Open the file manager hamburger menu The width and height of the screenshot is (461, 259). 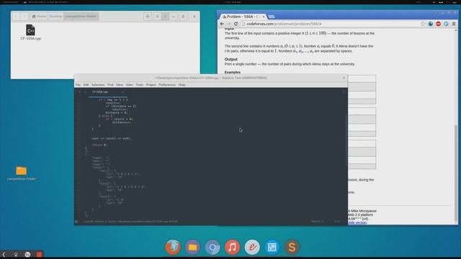click(183, 17)
